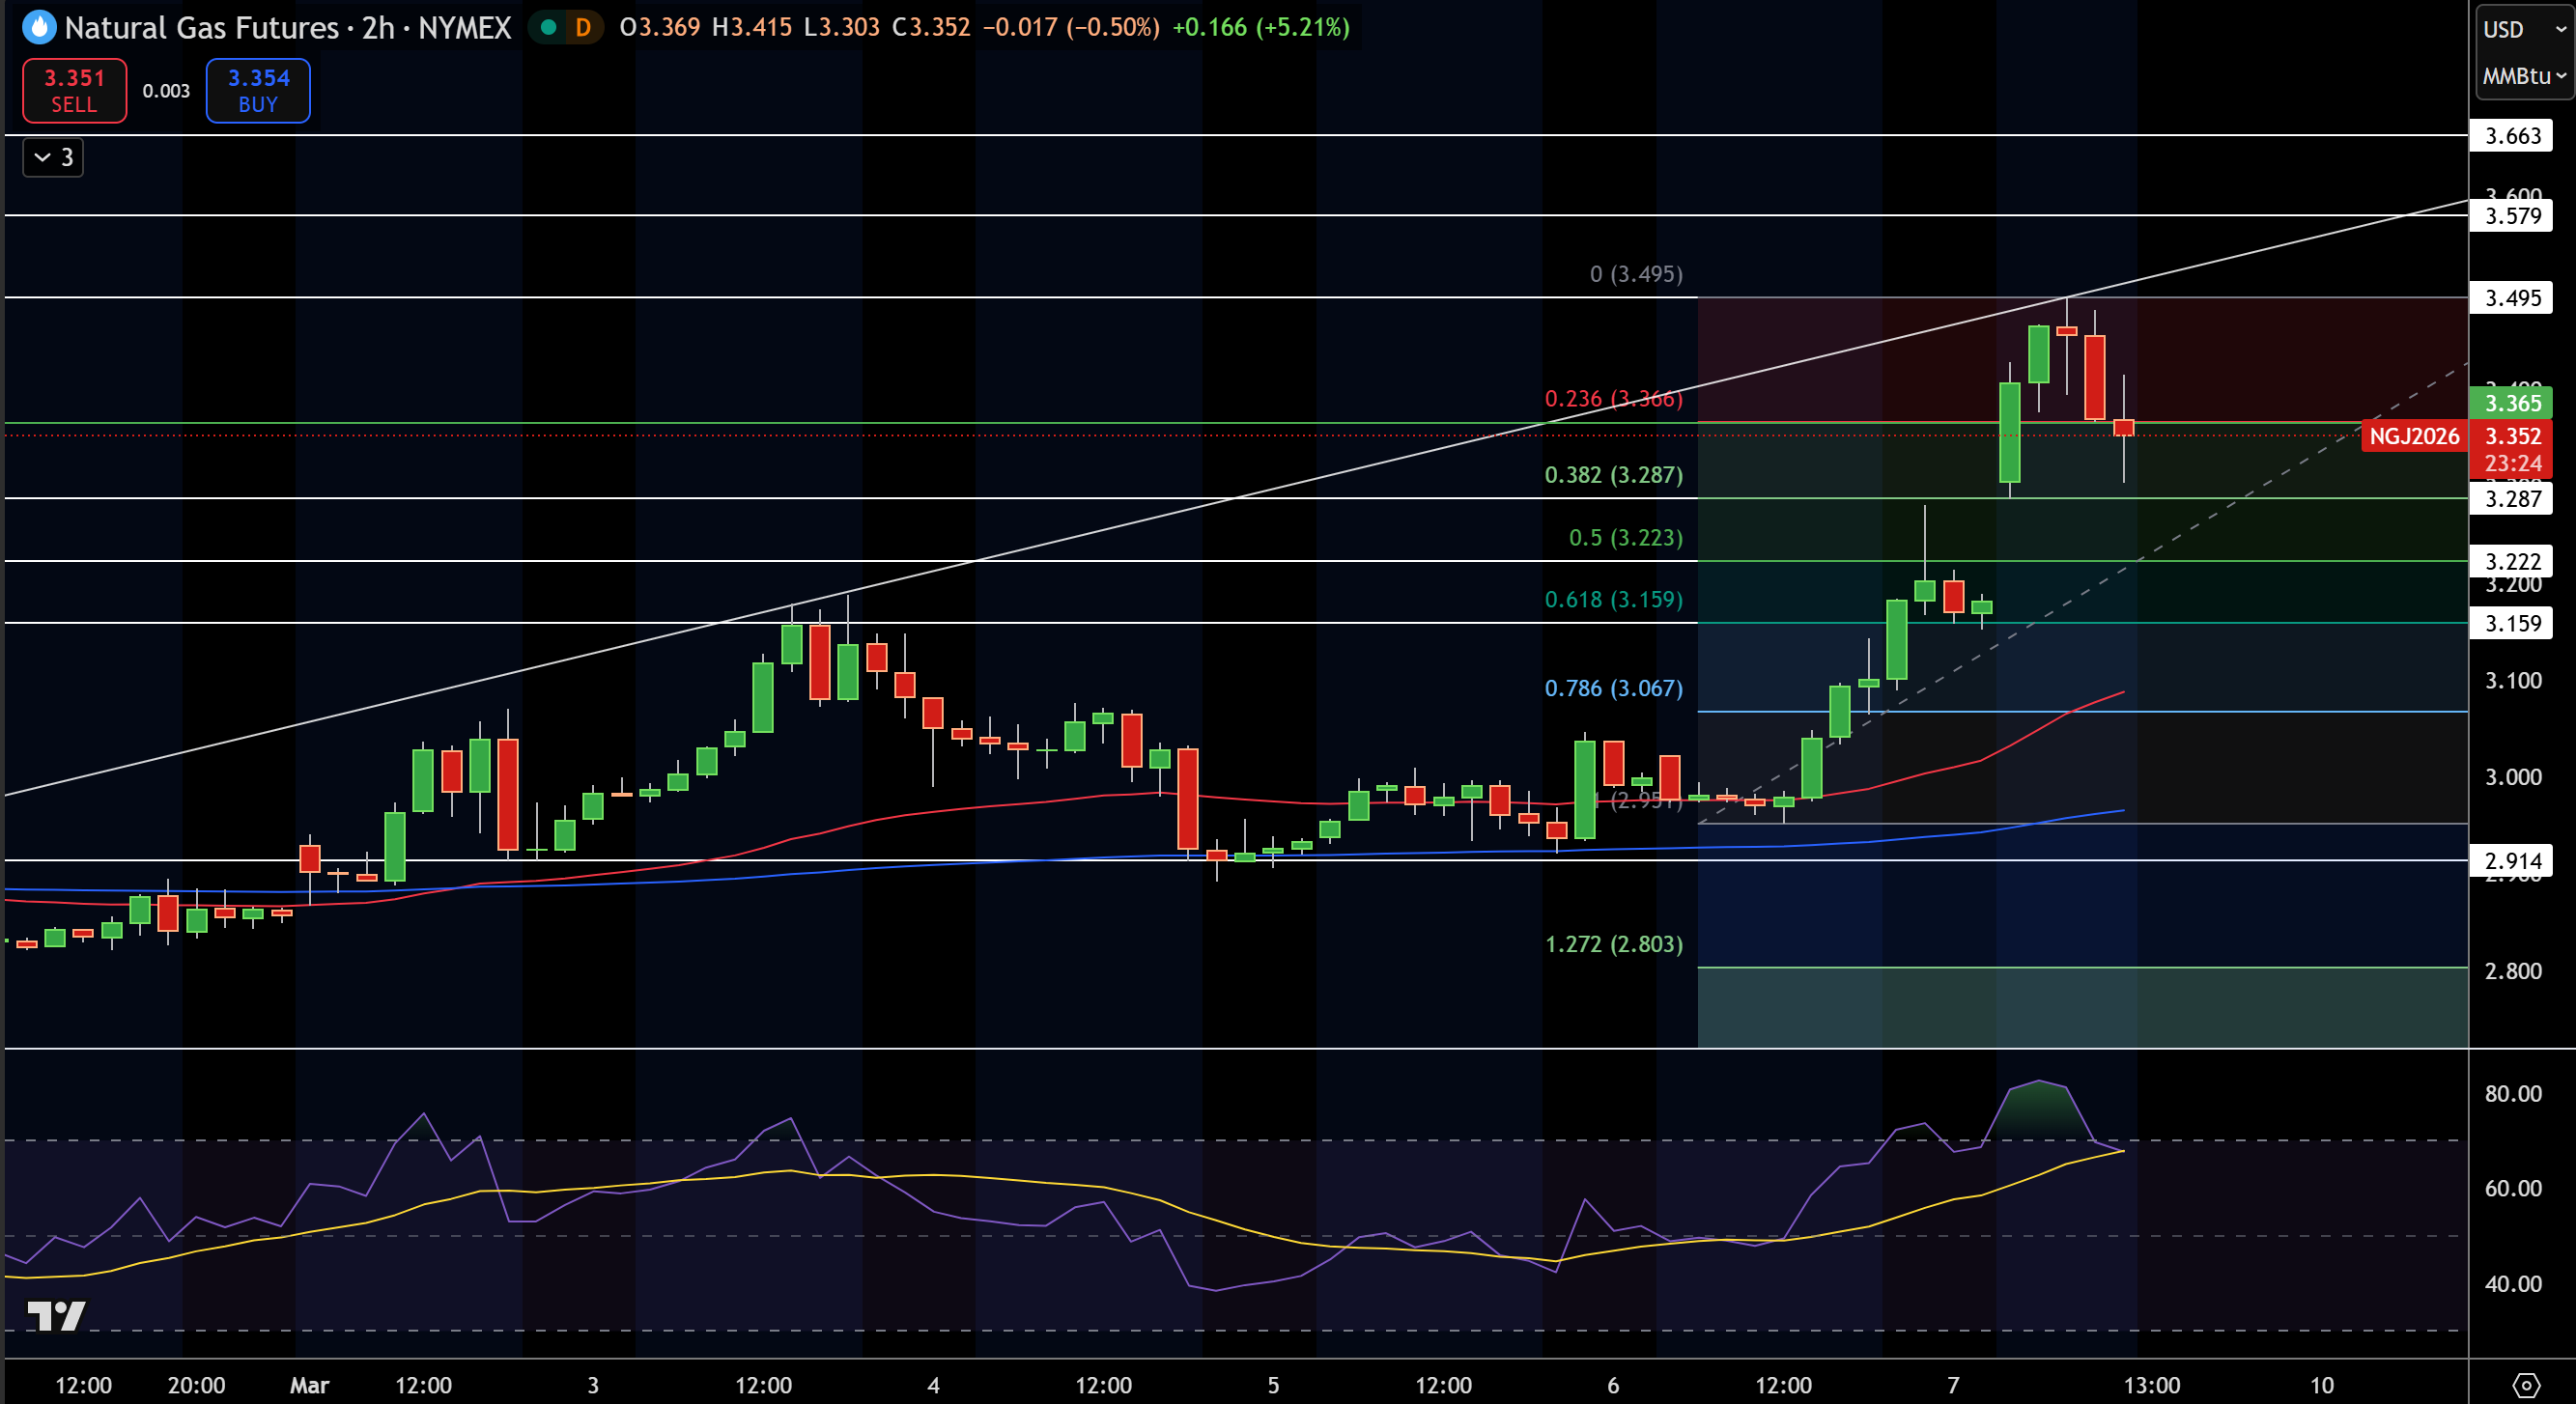Image resolution: width=2576 pixels, height=1404 pixels.
Task: Click the green market status dot
Action: (548, 27)
